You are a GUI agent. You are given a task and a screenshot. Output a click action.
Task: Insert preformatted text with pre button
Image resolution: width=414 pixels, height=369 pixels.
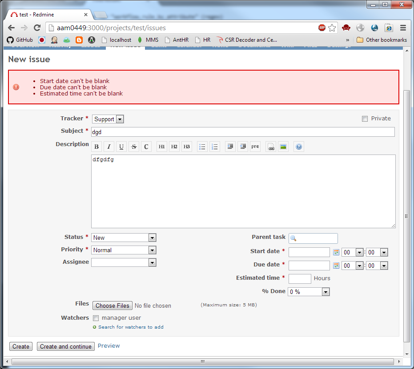coord(255,147)
